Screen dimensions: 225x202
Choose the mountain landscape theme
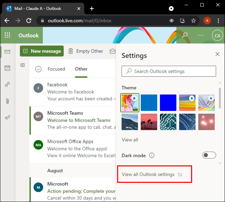click(x=130, y=122)
